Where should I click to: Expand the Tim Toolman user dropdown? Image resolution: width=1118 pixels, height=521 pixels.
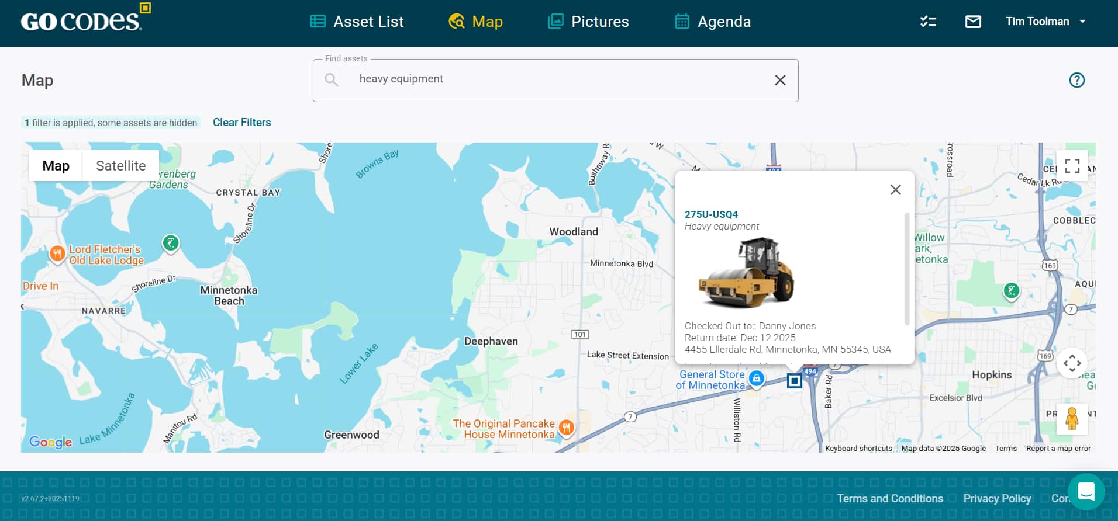pos(1045,22)
